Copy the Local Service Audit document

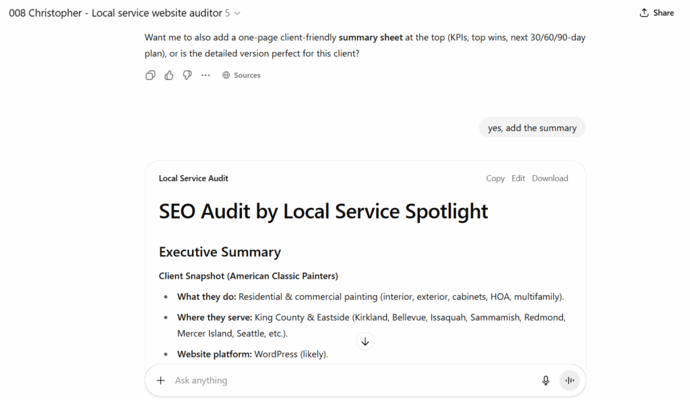pyautogui.click(x=495, y=178)
